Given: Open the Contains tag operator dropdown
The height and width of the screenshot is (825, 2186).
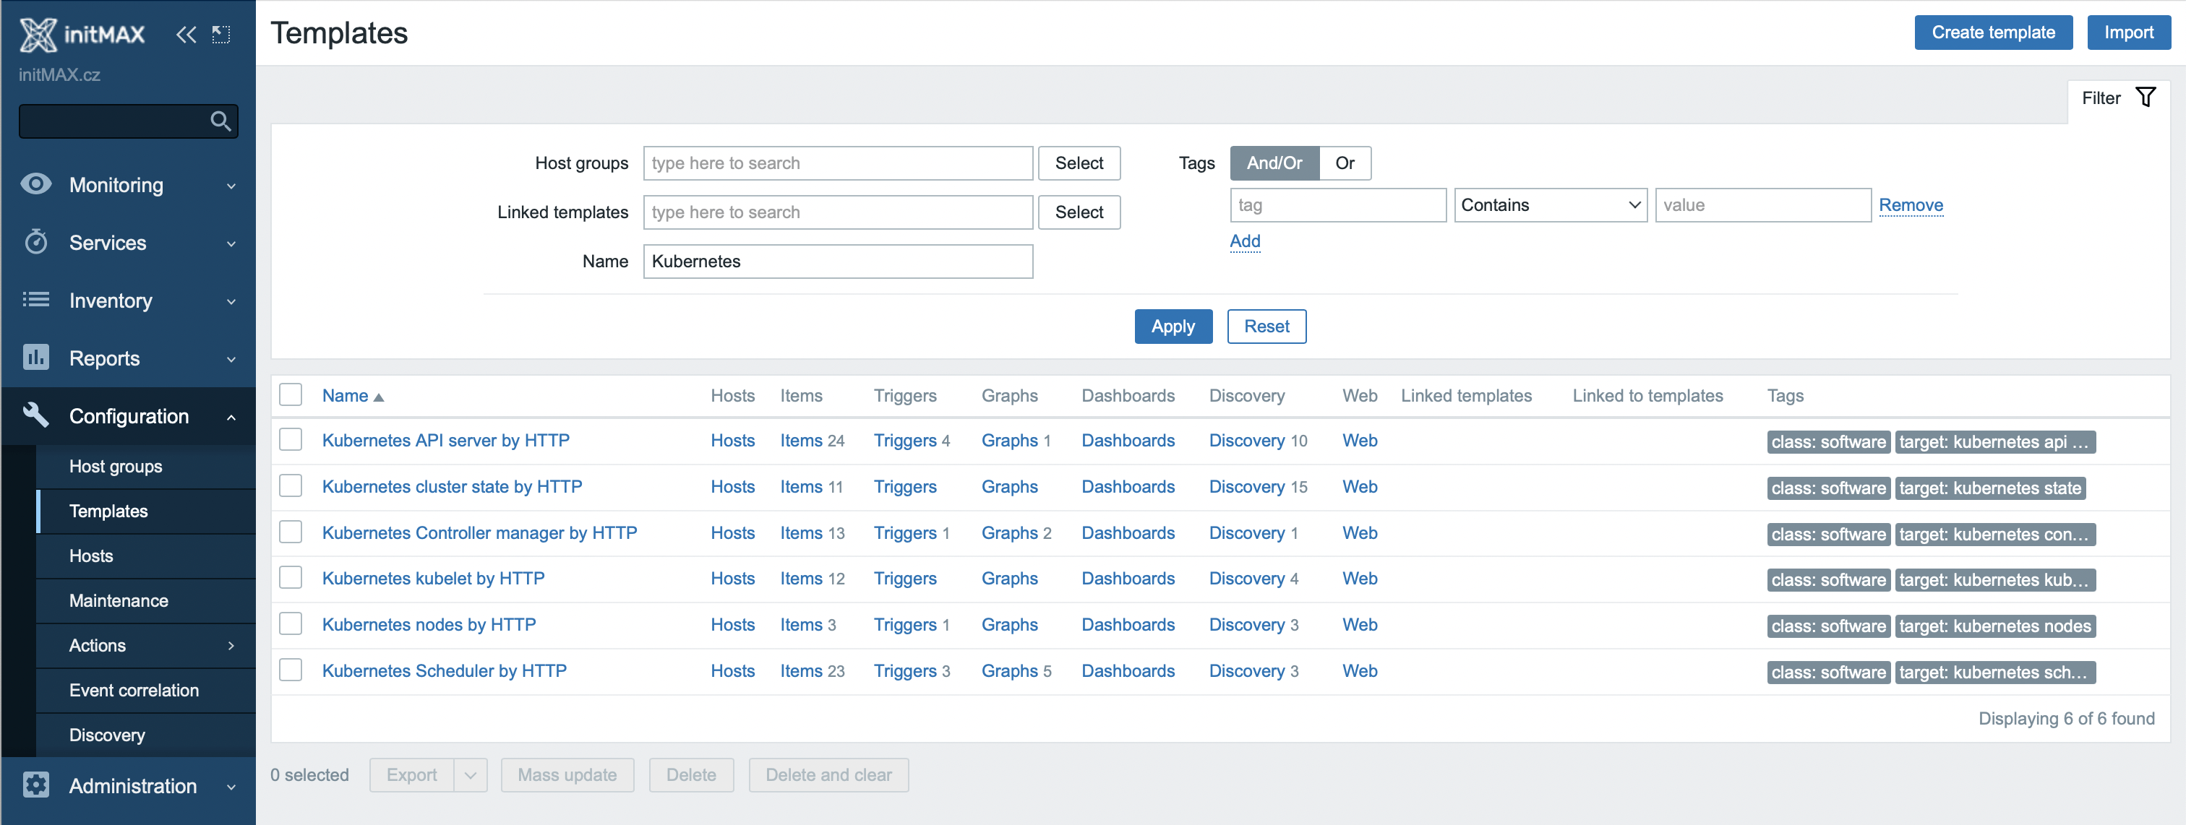Looking at the screenshot, I should [1551, 205].
